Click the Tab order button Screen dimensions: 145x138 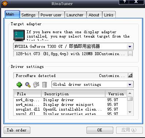[17, 130]
